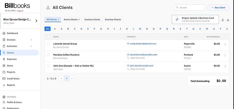Image resolution: width=234 pixels, height=109 pixels.
Task: Click the phone number (512) 555-0182
Action: 137,69
